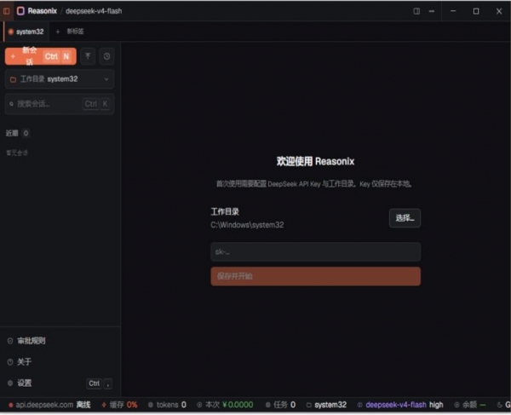Click the 近期 0 section header
Image resolution: width=511 pixels, height=415 pixels.
click(18, 133)
